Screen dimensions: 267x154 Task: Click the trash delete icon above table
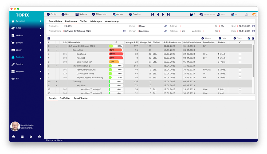(x=253, y=38)
